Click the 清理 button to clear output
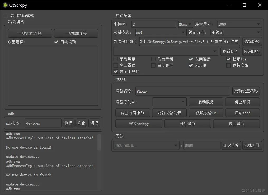 94,123
